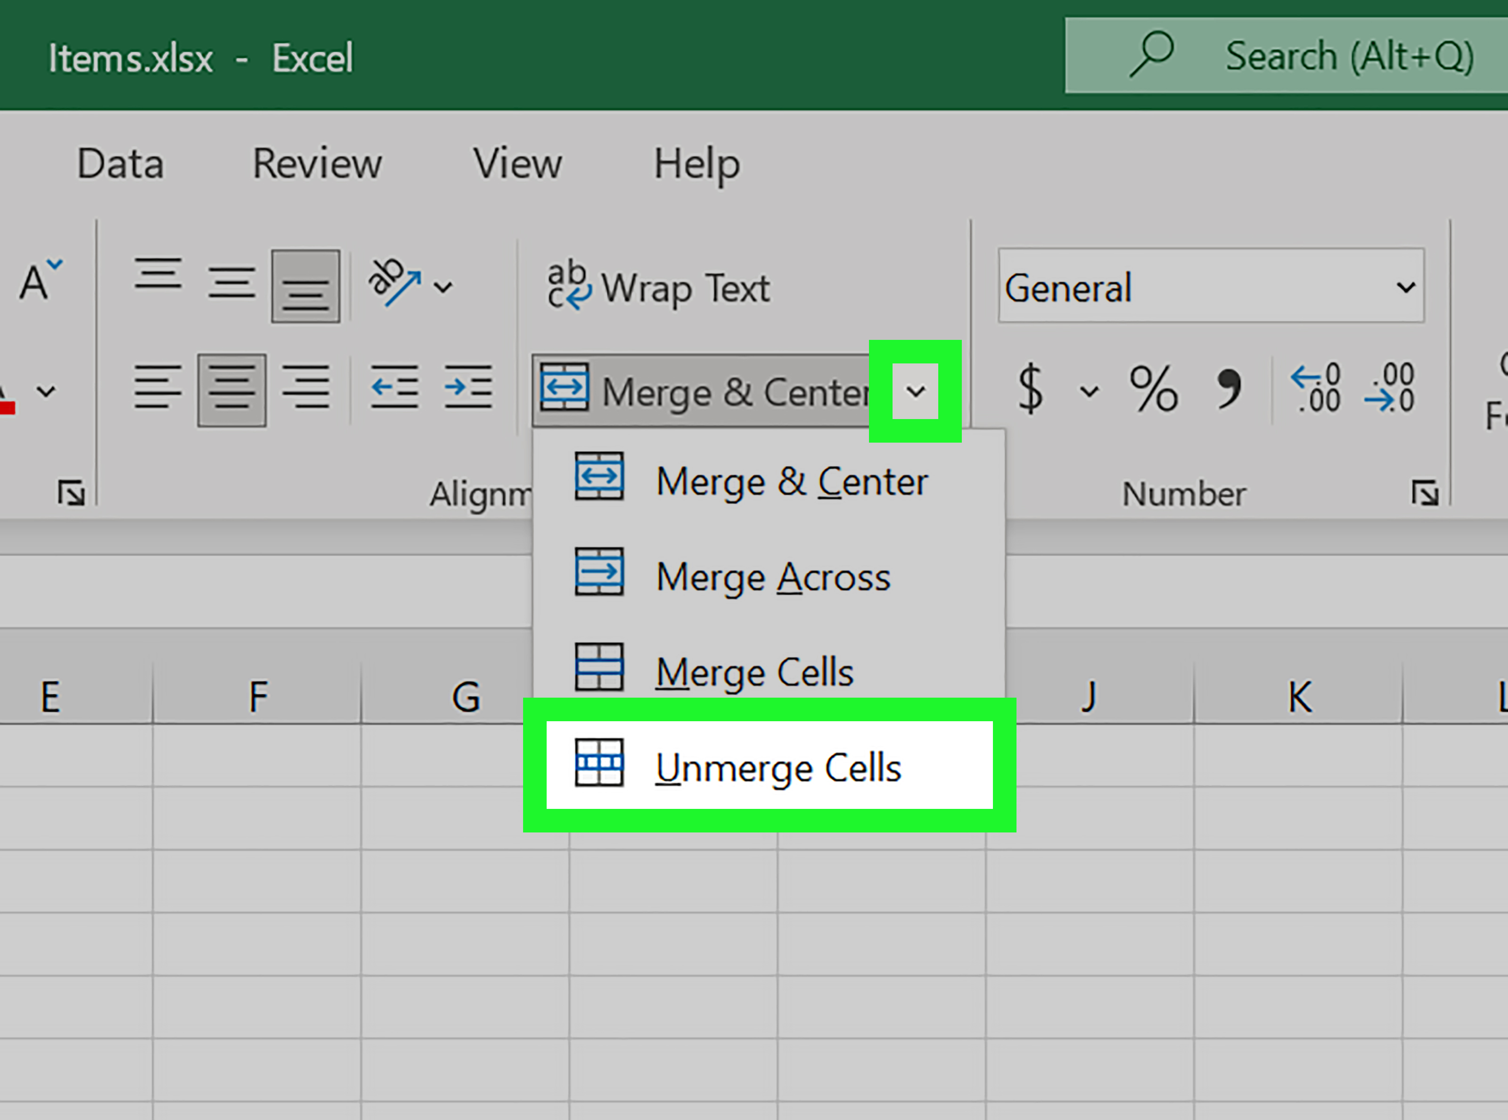Expand the Merge & Center dropdown
1508x1120 pixels.
915,392
